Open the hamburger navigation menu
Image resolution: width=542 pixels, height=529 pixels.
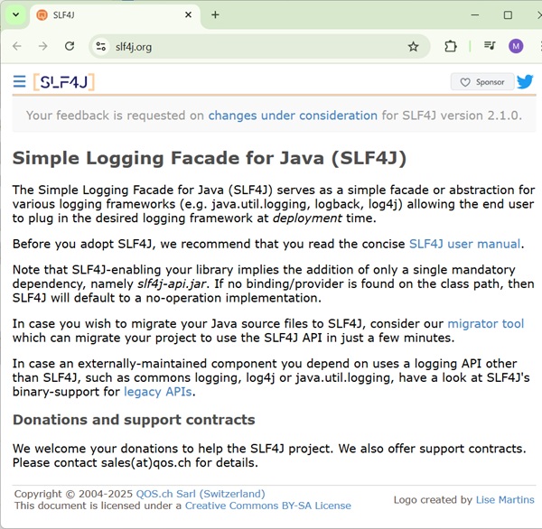19,82
